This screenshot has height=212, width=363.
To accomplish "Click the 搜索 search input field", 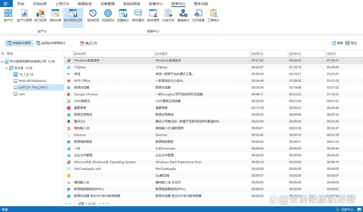I will click(34, 54).
